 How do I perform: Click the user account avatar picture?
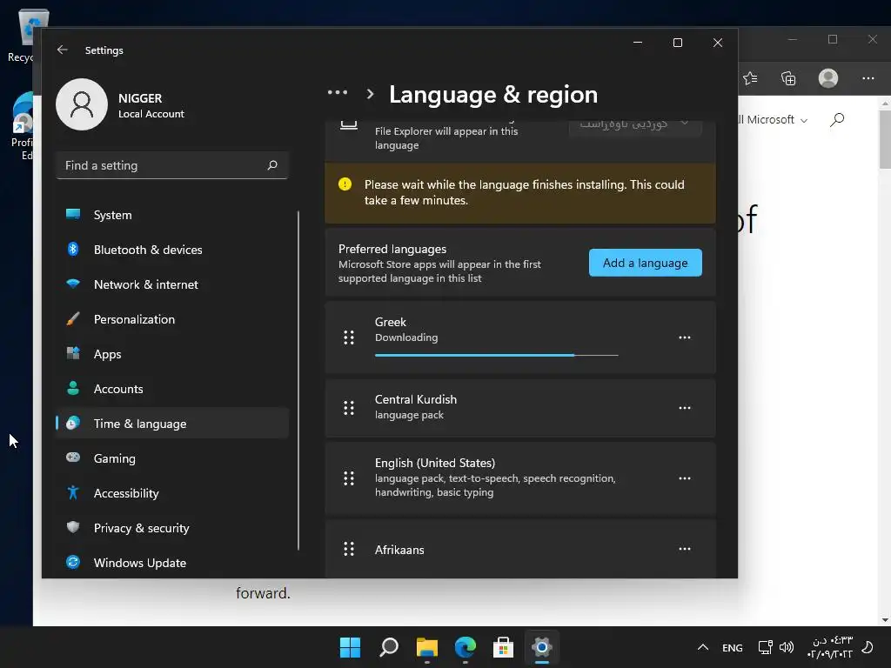(81, 104)
